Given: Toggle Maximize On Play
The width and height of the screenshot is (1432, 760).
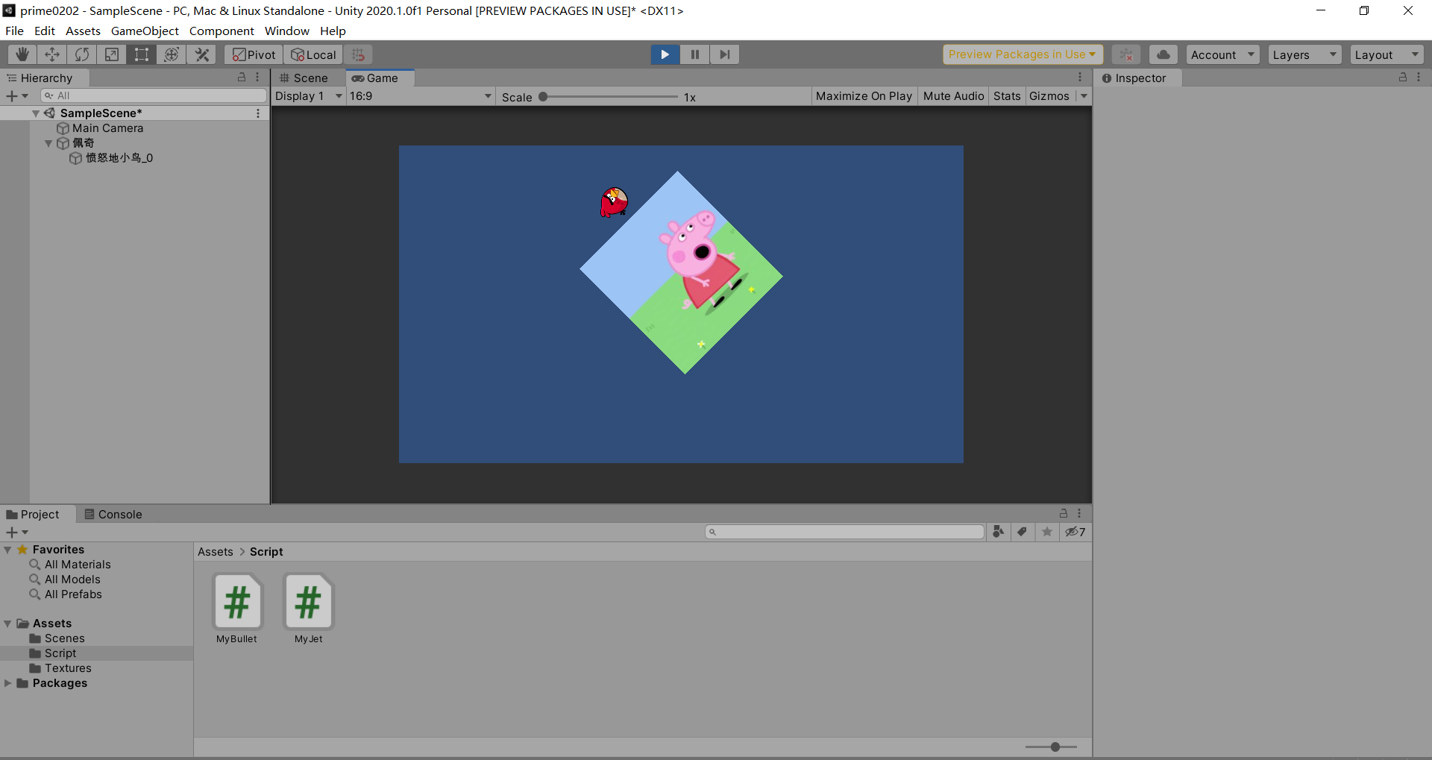Looking at the screenshot, I should pos(864,96).
